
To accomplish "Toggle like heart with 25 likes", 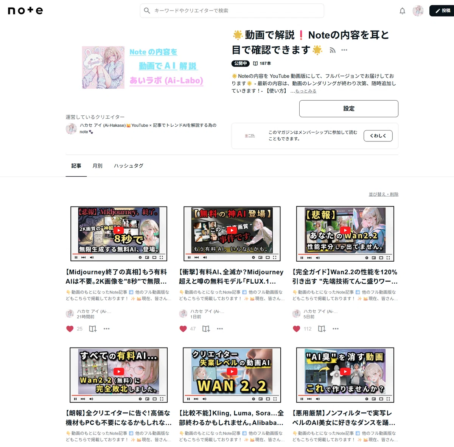I will (x=70, y=329).
